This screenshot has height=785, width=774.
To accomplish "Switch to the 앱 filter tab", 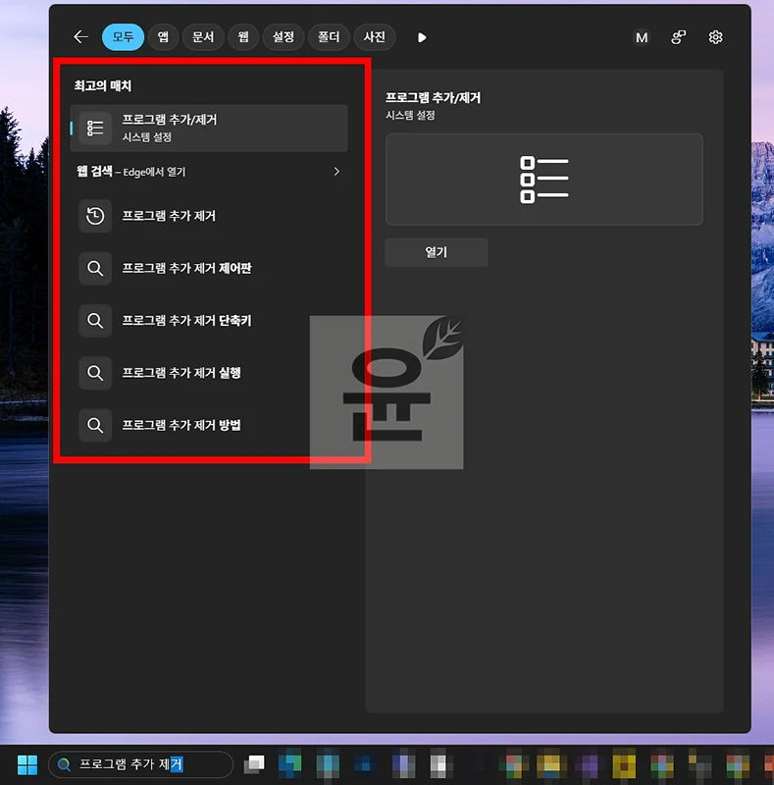I will (163, 37).
